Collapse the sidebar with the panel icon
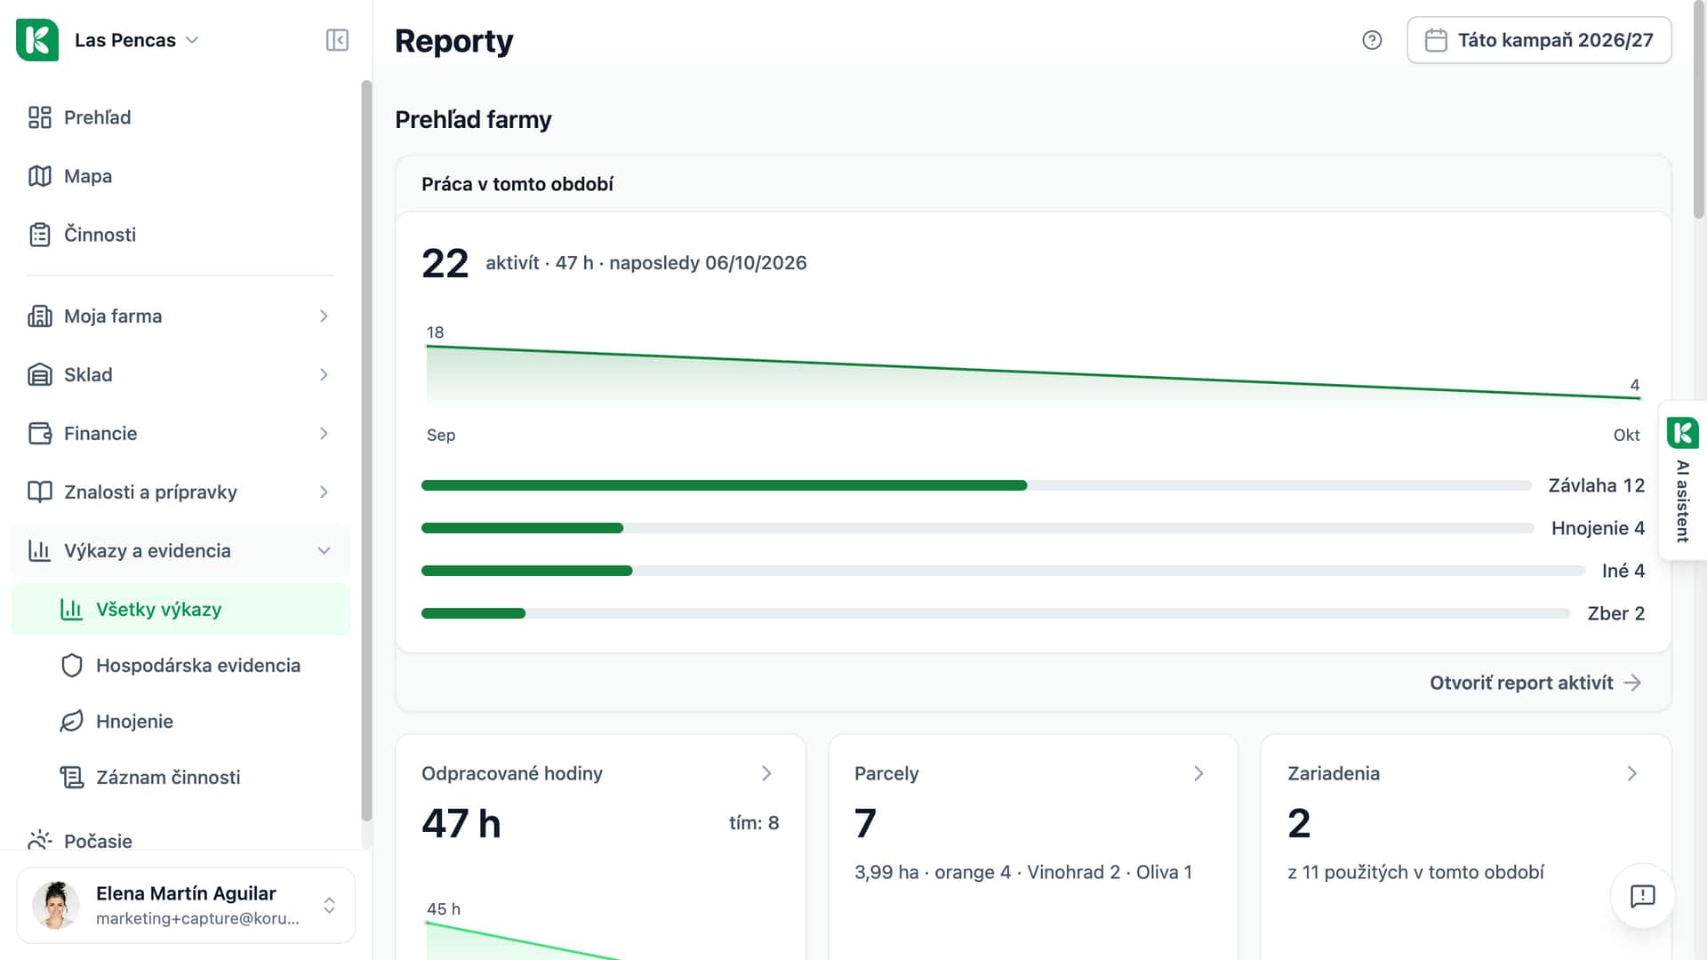This screenshot has height=960, width=1707. (337, 40)
